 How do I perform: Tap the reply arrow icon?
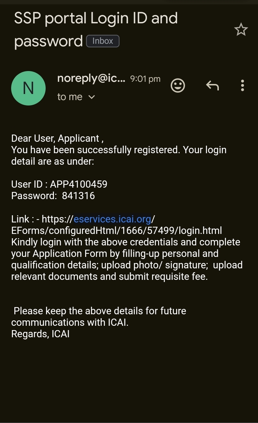coord(212,85)
